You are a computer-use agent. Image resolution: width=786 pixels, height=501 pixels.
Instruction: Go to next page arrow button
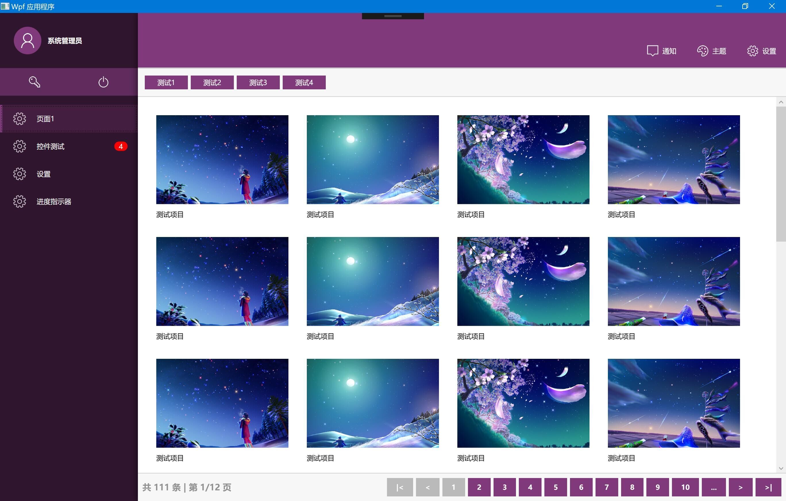tap(740, 487)
